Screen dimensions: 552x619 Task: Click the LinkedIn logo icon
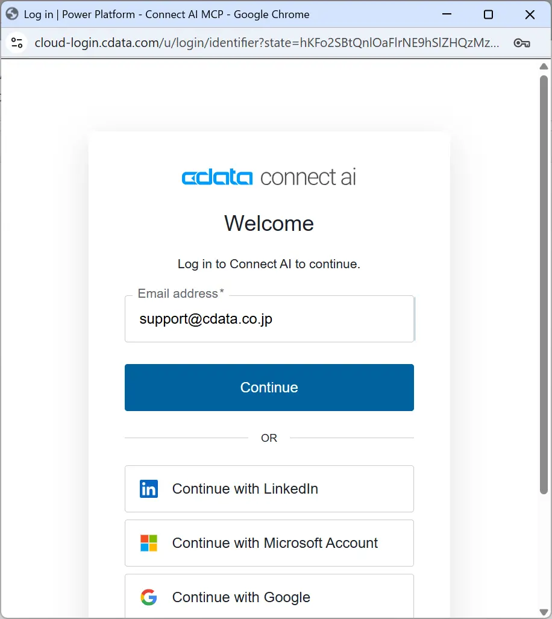point(149,489)
